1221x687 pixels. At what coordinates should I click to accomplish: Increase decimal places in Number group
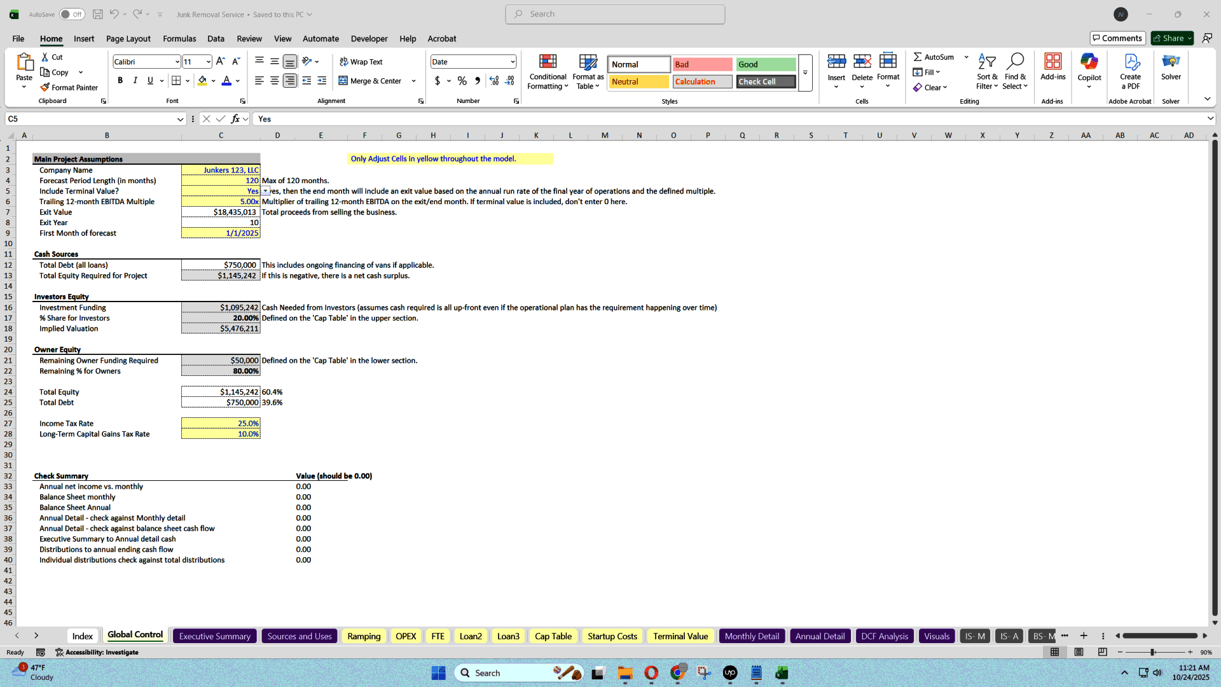[493, 81]
